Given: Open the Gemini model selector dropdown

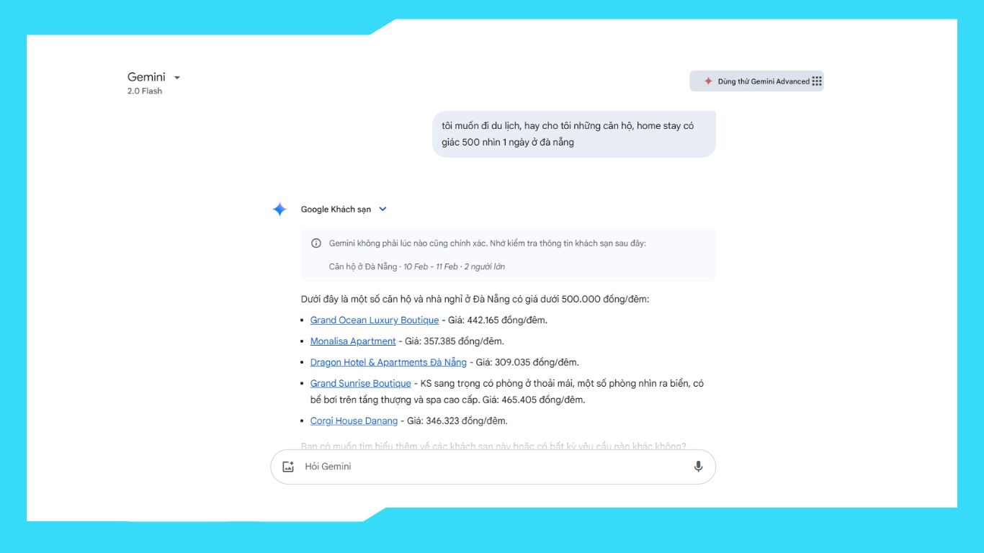Looking at the screenshot, I should click(153, 77).
